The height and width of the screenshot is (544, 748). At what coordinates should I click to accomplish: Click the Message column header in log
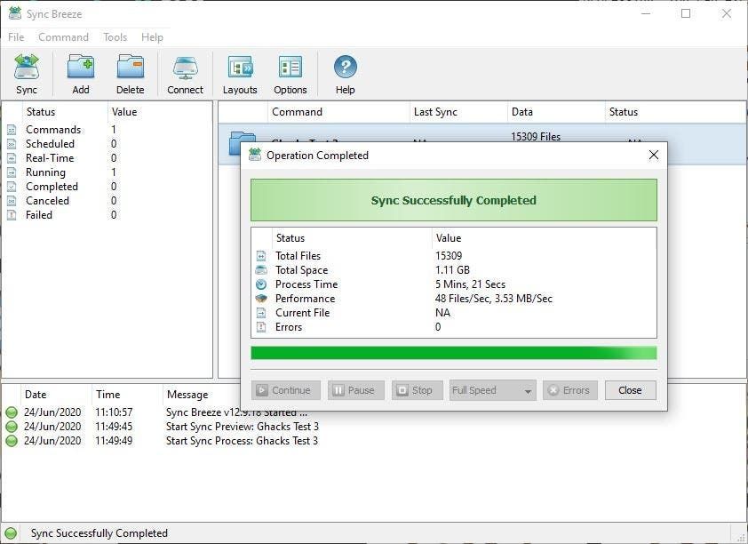point(187,395)
